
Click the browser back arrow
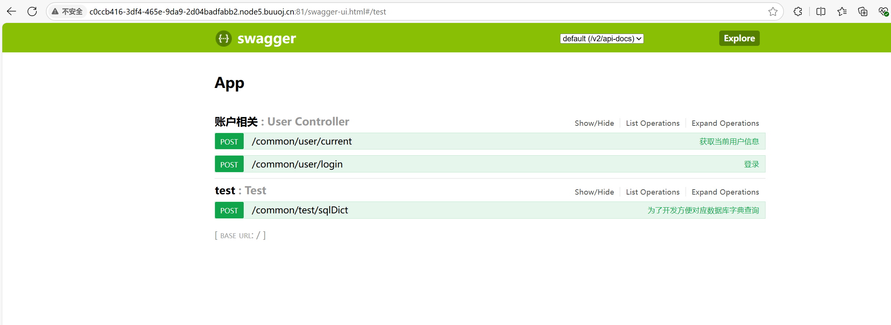click(x=11, y=11)
